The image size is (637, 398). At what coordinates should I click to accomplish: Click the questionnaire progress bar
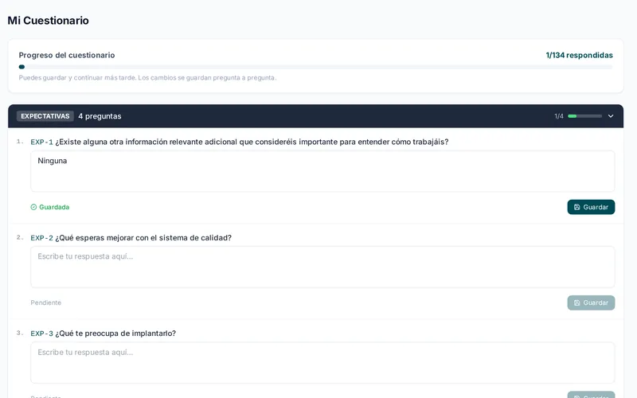pos(315,67)
